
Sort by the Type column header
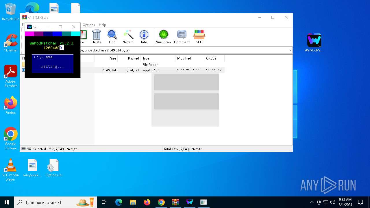[158, 58]
